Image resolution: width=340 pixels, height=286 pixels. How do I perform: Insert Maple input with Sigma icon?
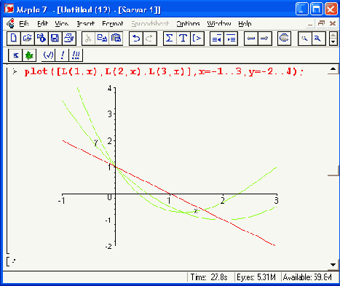pos(170,39)
